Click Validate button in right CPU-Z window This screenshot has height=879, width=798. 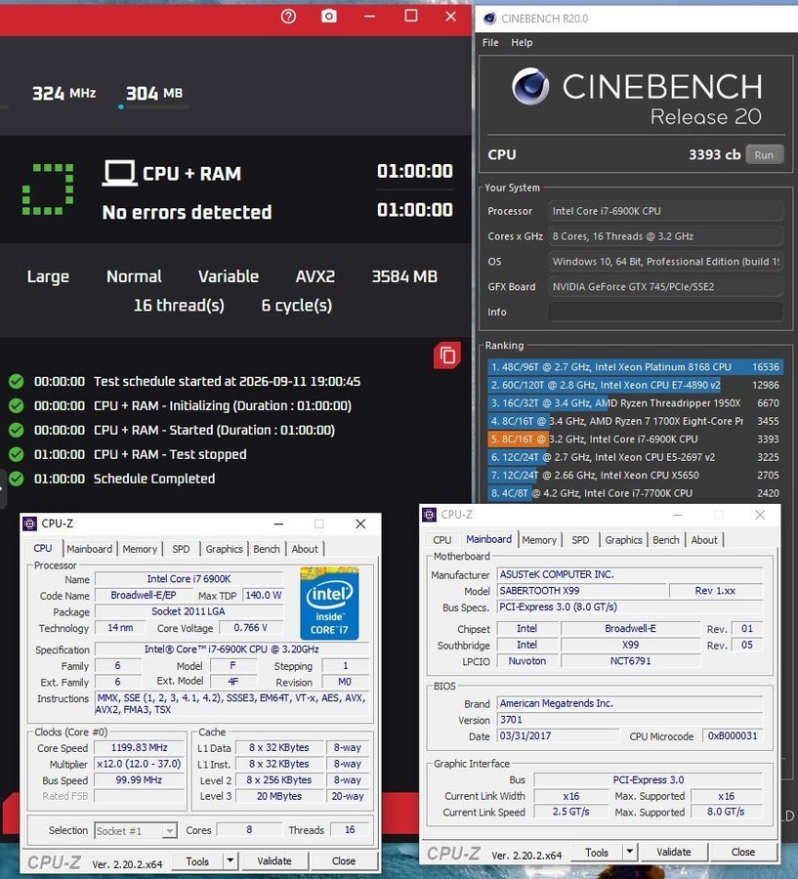[x=674, y=852]
